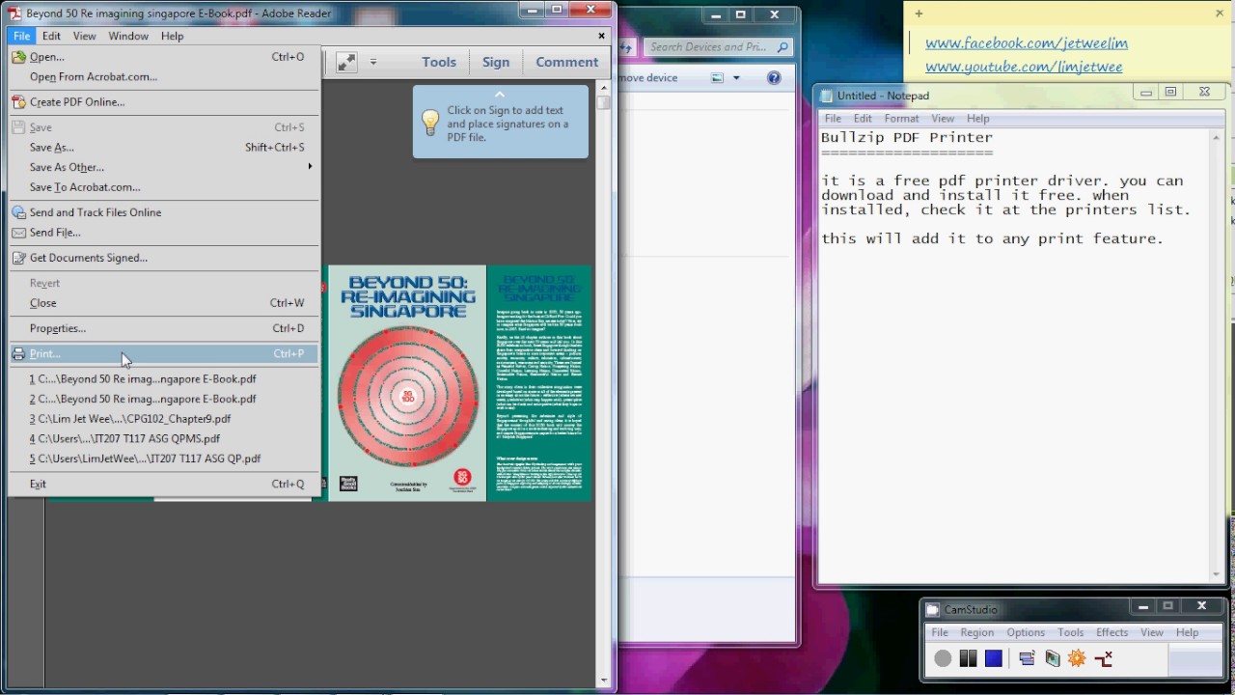Image resolution: width=1235 pixels, height=695 pixels.
Task: Expand the Save As Other submenu arrow
Action: pyautogui.click(x=310, y=167)
